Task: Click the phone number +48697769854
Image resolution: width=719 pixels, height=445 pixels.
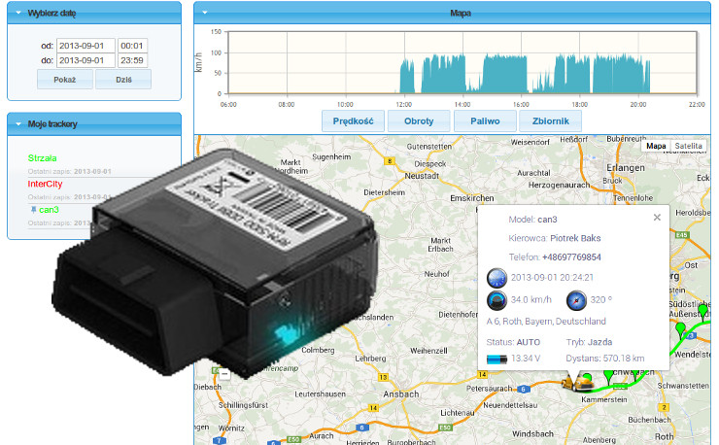Action: click(571, 257)
